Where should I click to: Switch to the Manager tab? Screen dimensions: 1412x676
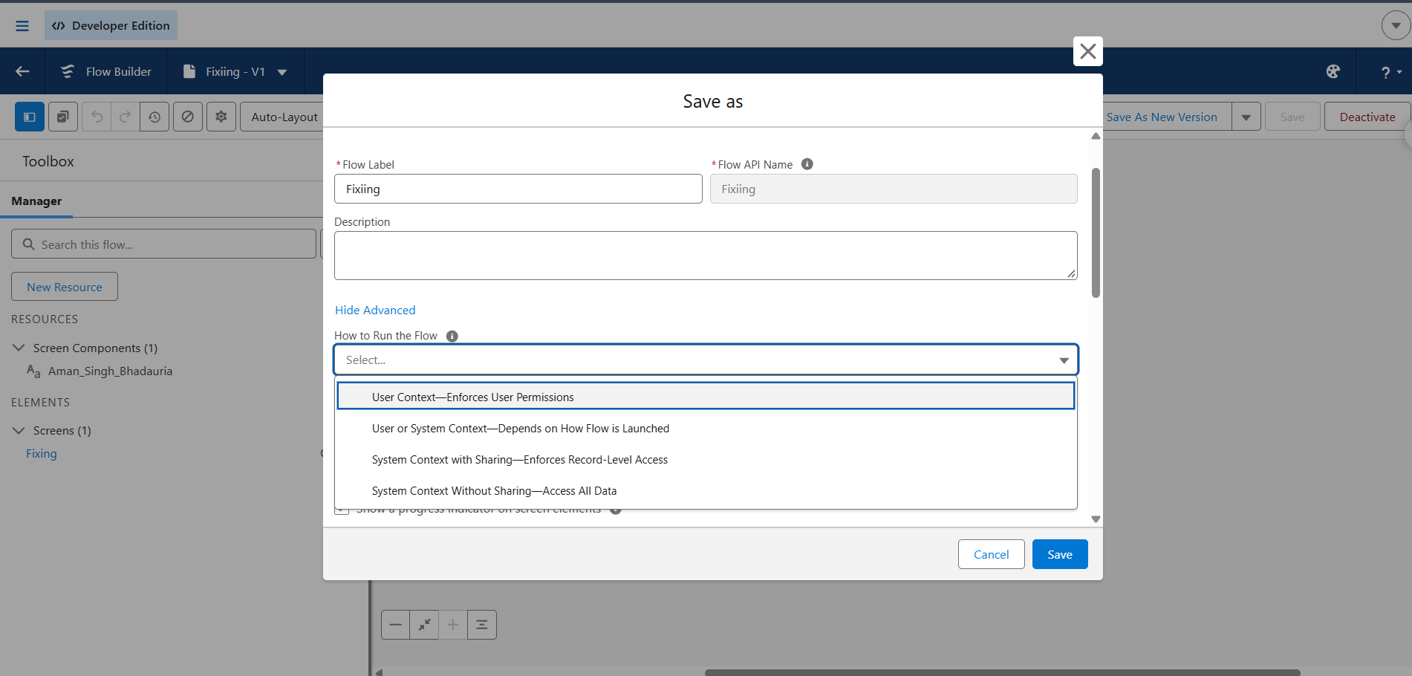[36, 201]
